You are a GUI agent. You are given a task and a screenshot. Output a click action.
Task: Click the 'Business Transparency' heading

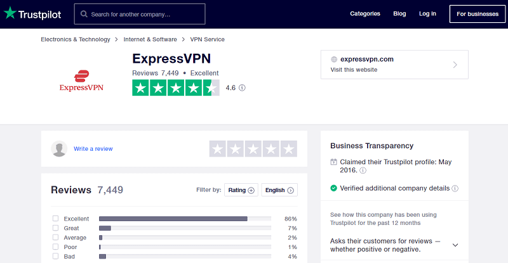click(x=371, y=146)
